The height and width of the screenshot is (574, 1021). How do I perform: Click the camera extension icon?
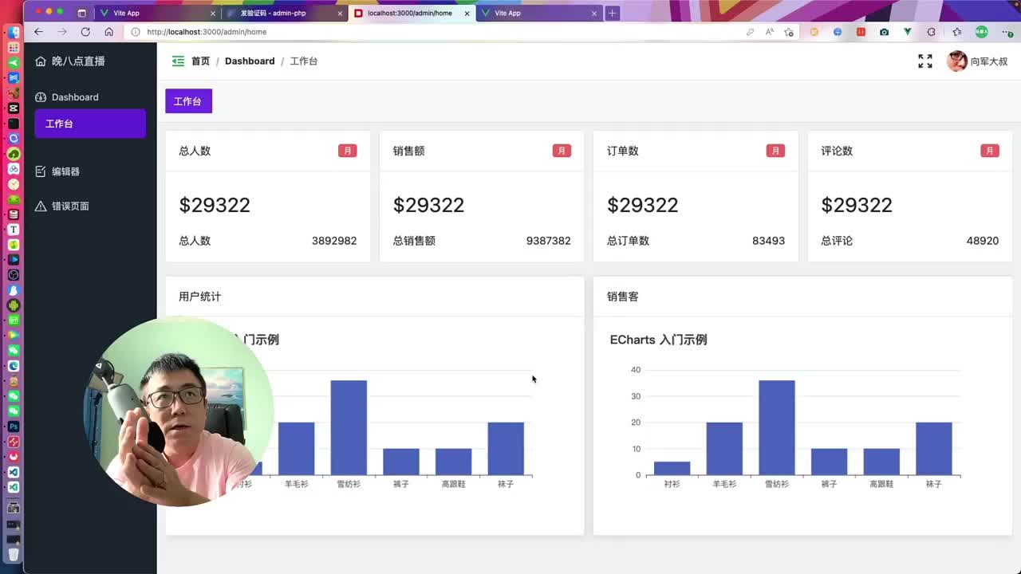tap(884, 32)
